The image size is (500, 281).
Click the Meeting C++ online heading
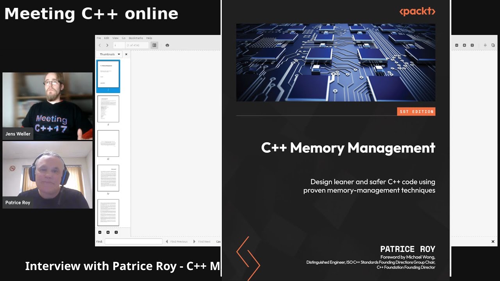click(91, 14)
